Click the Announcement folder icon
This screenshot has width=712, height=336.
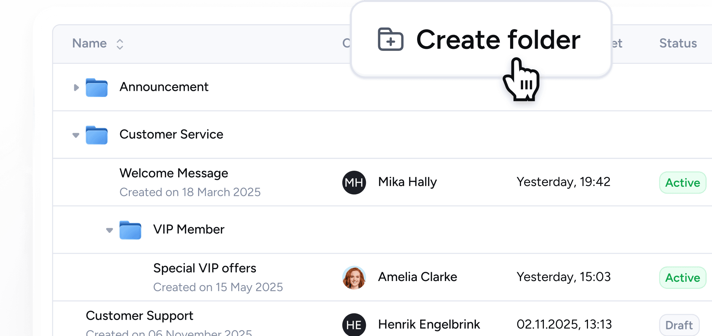[97, 88]
